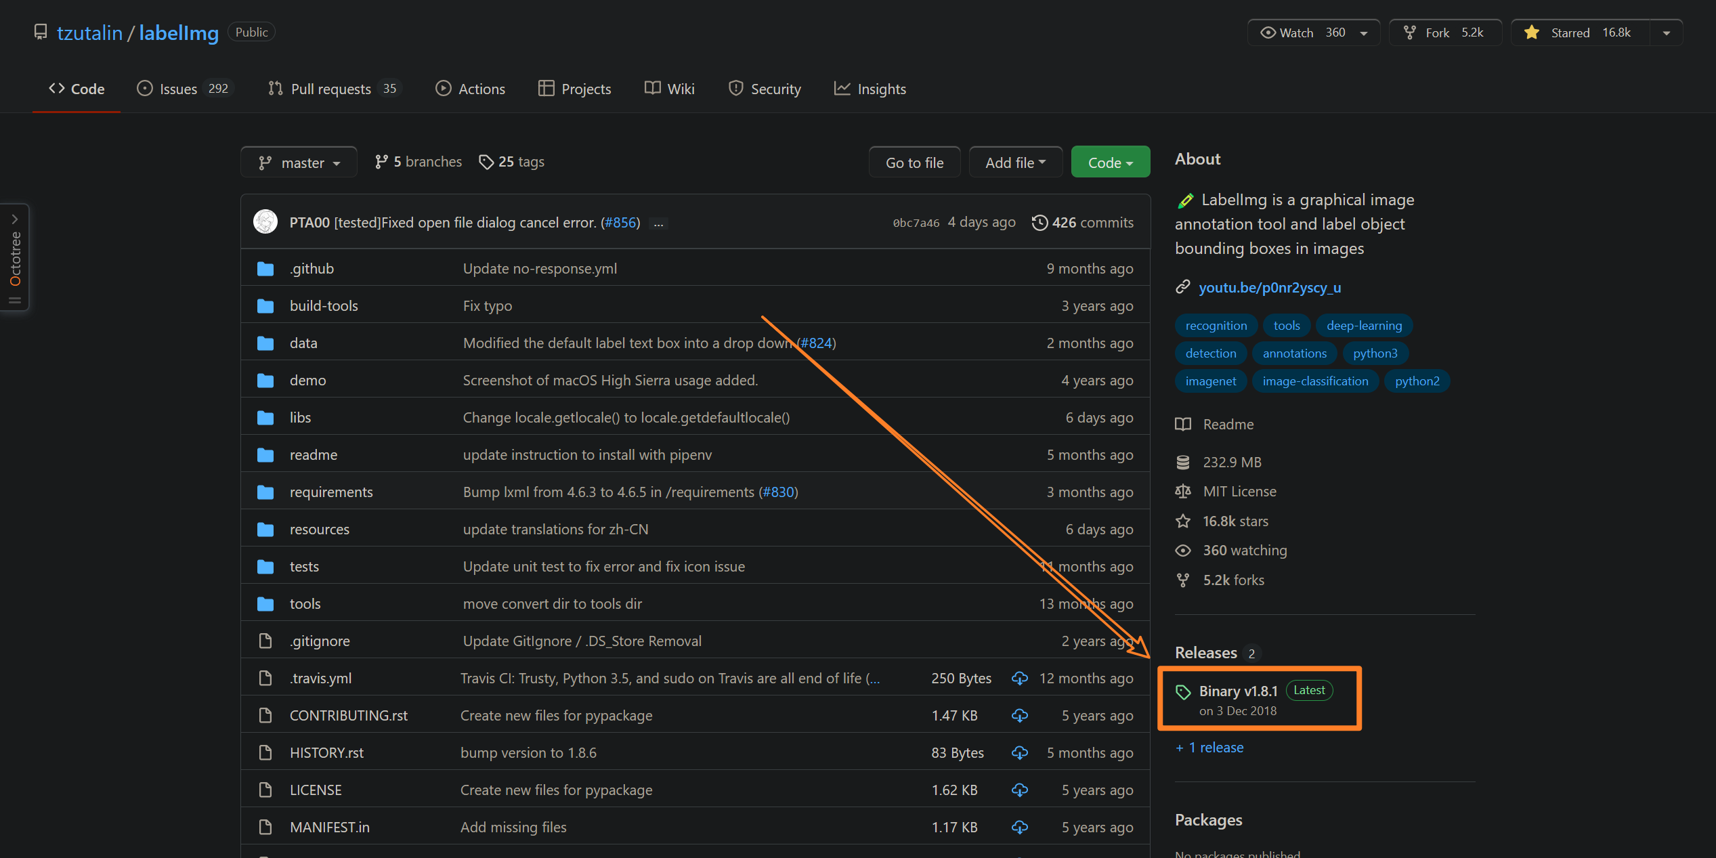This screenshot has height=858, width=1716.
Task: Click the LICENSE file icon
Action: click(x=265, y=790)
